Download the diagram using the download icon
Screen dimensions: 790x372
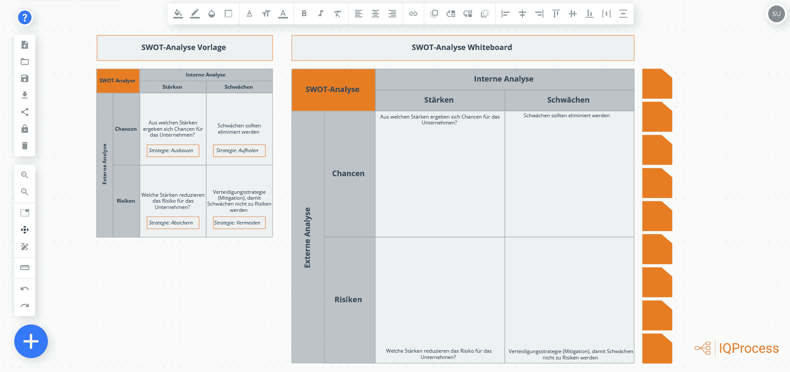25,95
